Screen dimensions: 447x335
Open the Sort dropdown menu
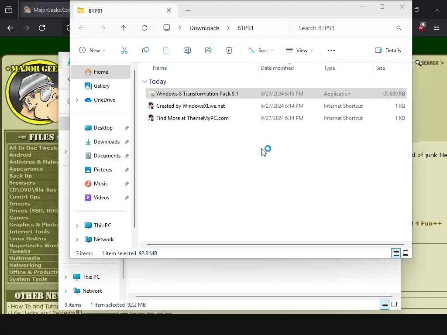point(261,51)
